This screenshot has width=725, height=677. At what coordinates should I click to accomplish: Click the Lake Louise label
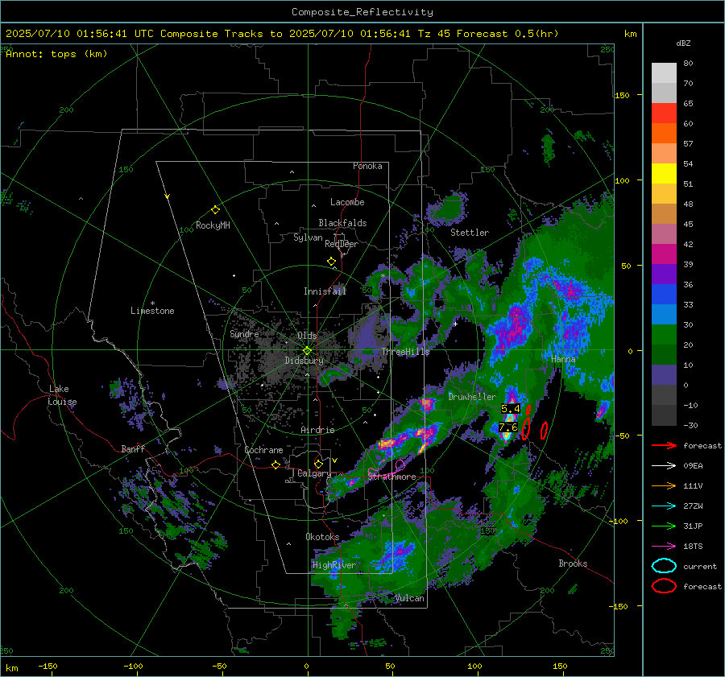pos(62,395)
